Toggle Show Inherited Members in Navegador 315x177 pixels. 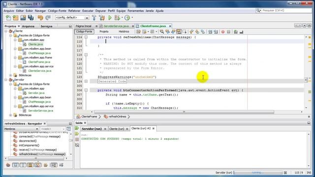[x=8, y=165]
